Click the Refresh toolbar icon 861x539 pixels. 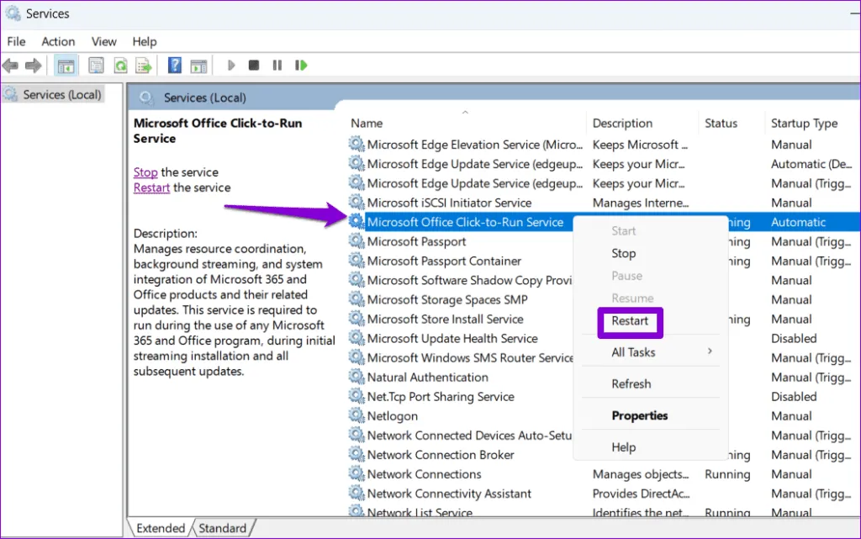(120, 66)
